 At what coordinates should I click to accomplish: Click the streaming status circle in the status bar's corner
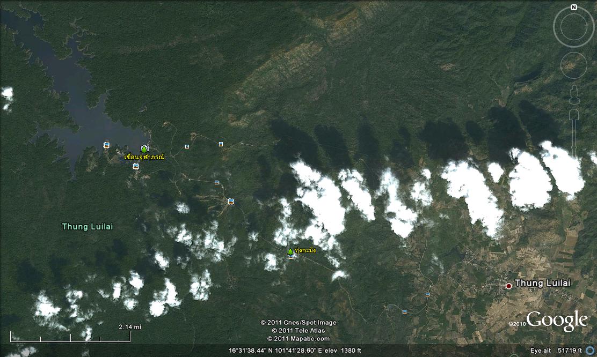click(x=590, y=351)
